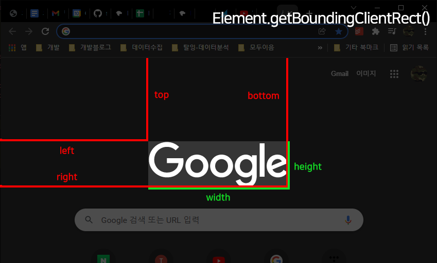The height and width of the screenshot is (263, 437).
Task: Reload the current page
Action: [45, 31]
